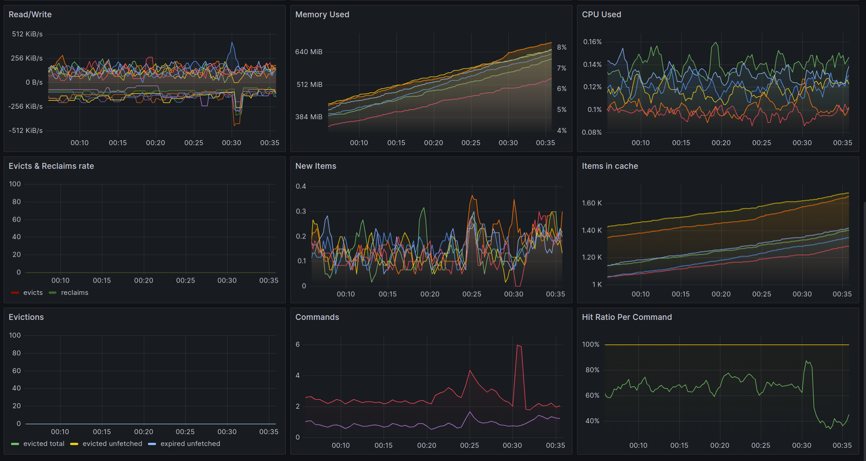
Task: Click the "384 MiB" axis label
Action: 309,117
